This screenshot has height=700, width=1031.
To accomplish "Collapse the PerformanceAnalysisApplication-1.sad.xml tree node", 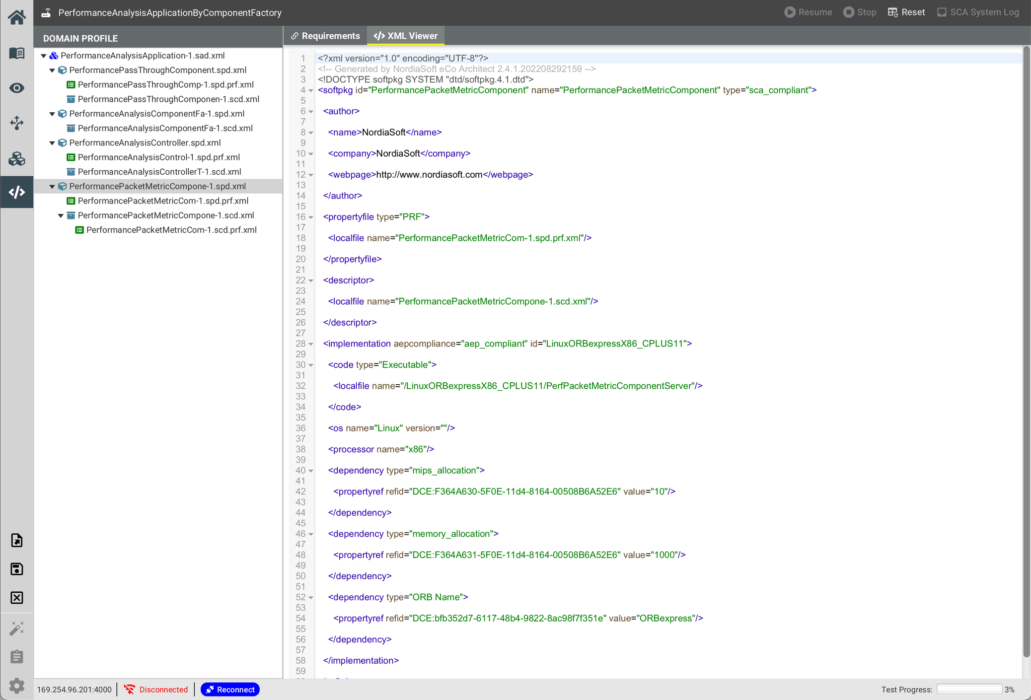I will (43, 55).
